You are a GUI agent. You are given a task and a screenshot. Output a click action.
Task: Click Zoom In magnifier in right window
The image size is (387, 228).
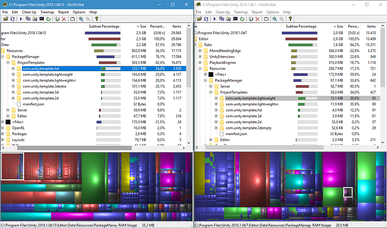[x=275, y=18]
